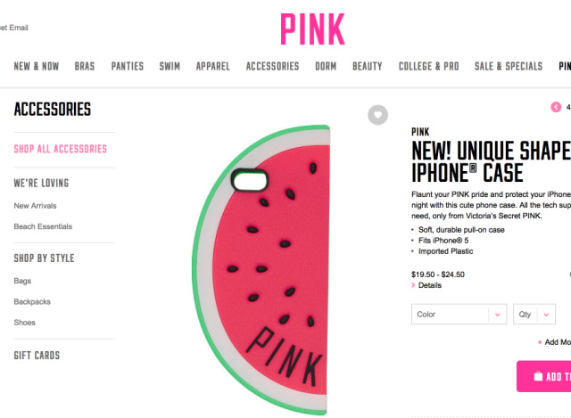Viewport: 571px width, 418px height.
Task: Click the shopping bag icon on the add button
Action: (x=538, y=376)
